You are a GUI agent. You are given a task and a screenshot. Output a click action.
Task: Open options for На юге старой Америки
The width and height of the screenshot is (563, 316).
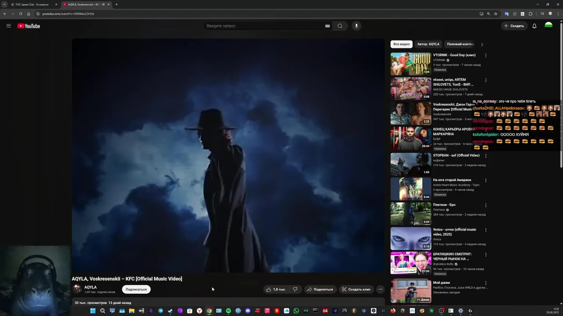coord(486,180)
